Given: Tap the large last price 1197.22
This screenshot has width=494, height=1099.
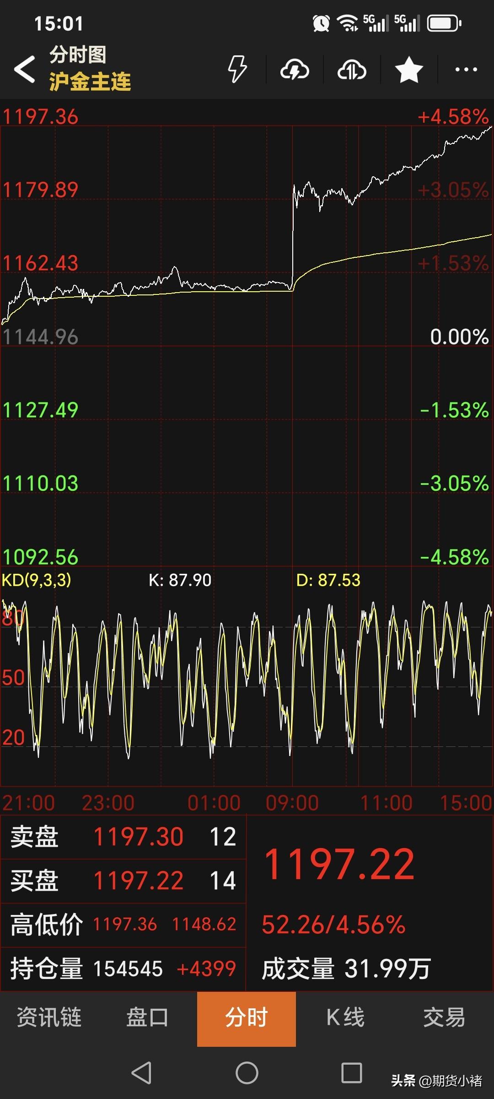Looking at the screenshot, I should tap(339, 864).
